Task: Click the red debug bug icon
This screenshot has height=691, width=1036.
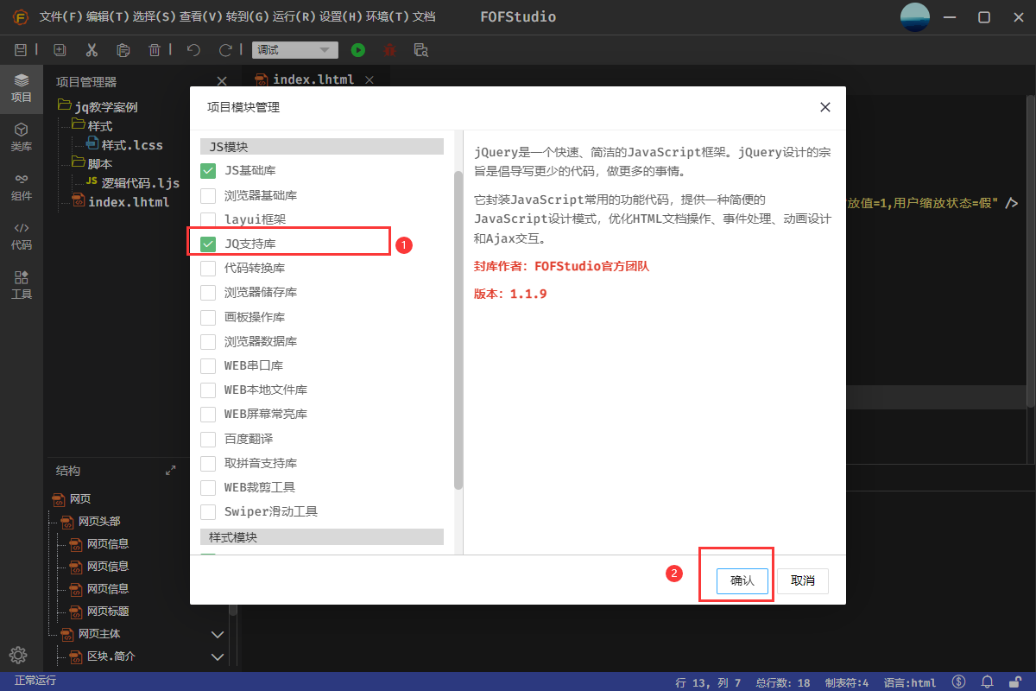Action: coord(390,50)
